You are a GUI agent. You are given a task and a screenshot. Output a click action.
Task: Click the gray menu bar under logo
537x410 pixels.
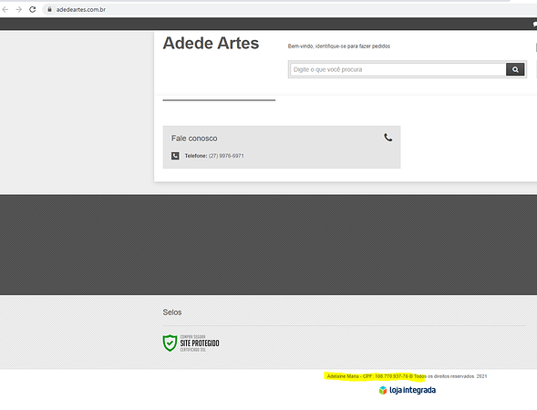point(219,100)
